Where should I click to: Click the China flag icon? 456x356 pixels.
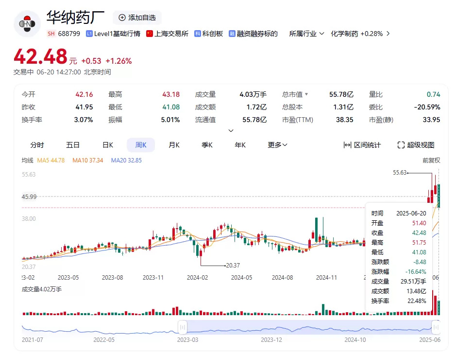[x=150, y=34]
